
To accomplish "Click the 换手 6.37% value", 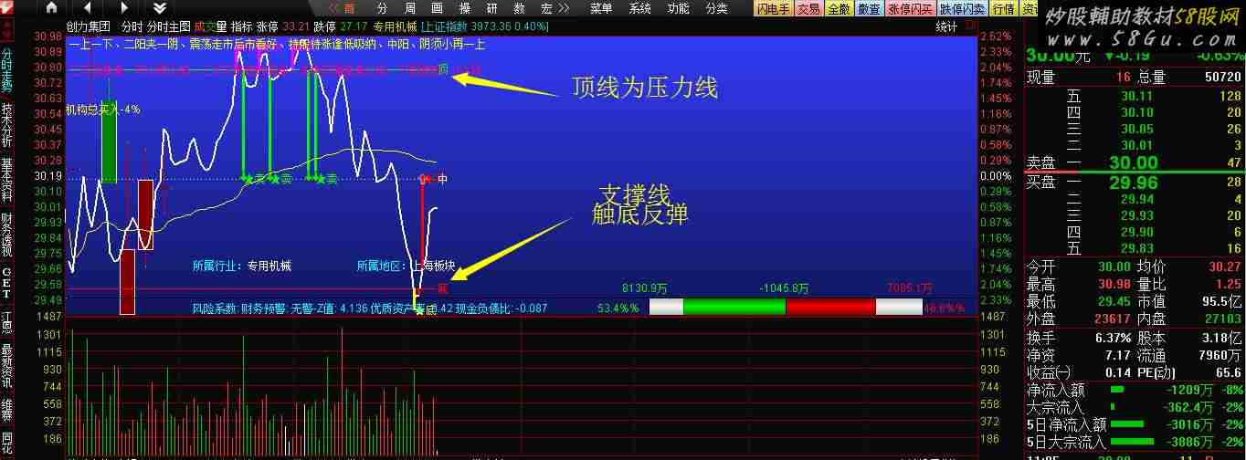I will [1113, 338].
